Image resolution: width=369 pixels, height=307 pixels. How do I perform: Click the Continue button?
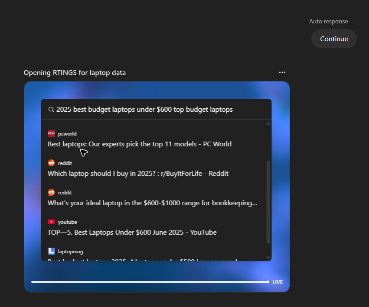coord(334,39)
